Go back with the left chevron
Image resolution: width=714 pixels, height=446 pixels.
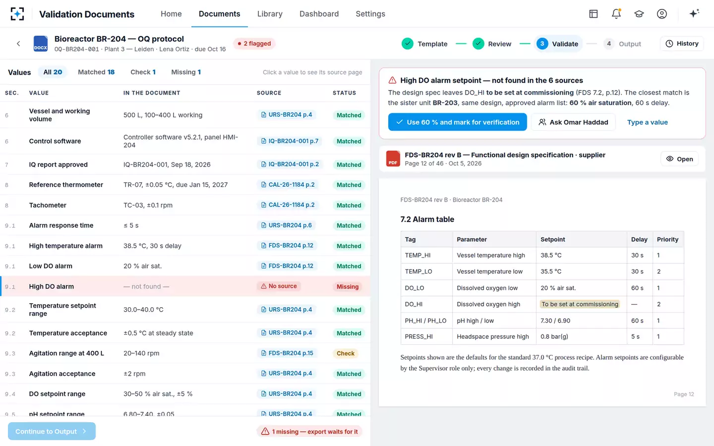18,44
